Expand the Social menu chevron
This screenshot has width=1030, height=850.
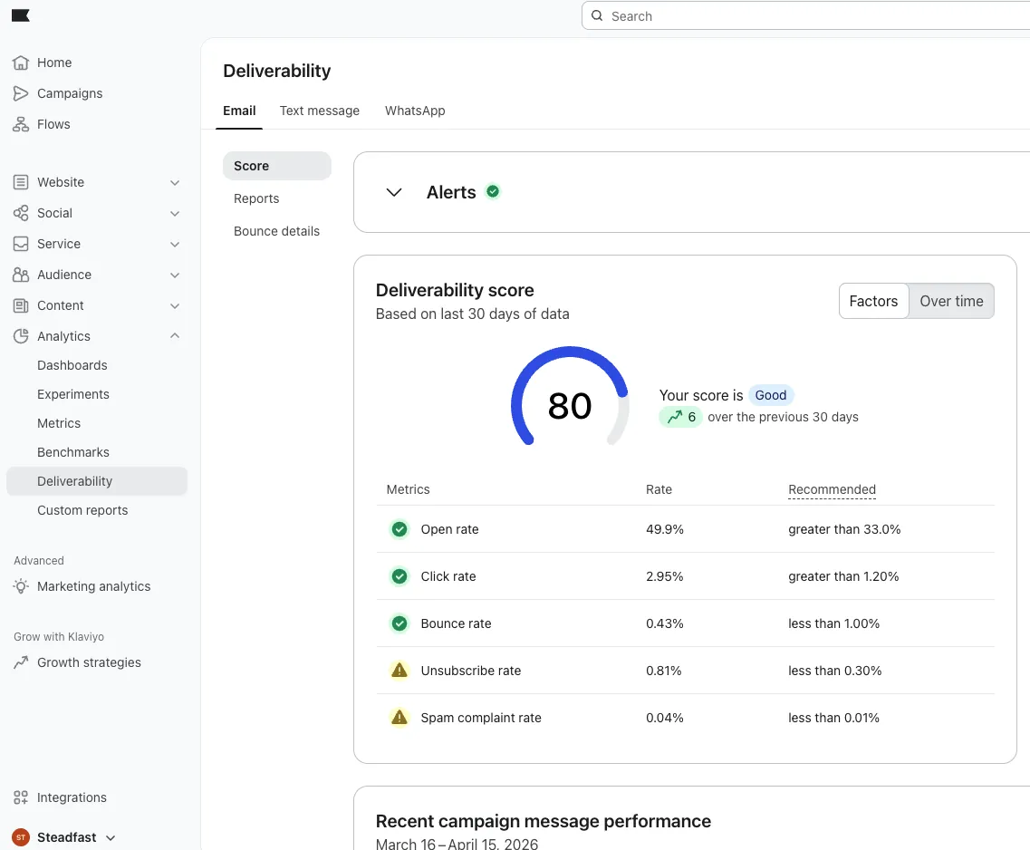175,214
